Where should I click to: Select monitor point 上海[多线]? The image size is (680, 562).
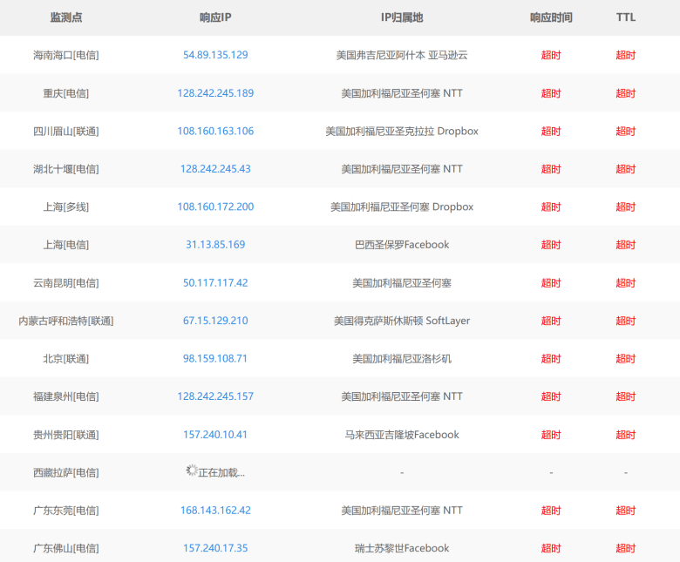(x=66, y=207)
